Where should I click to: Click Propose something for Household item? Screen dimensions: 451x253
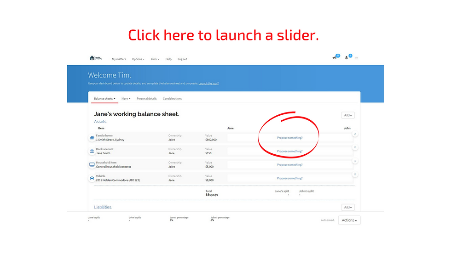pyautogui.click(x=289, y=165)
